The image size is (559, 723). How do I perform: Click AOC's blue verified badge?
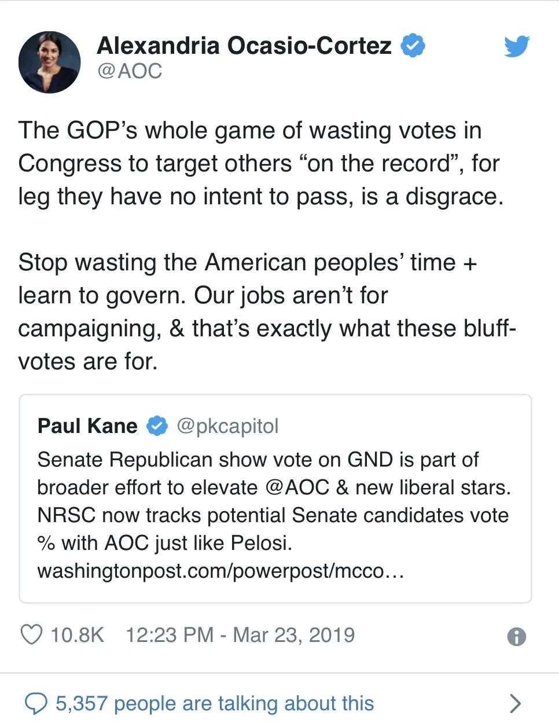[x=413, y=46]
